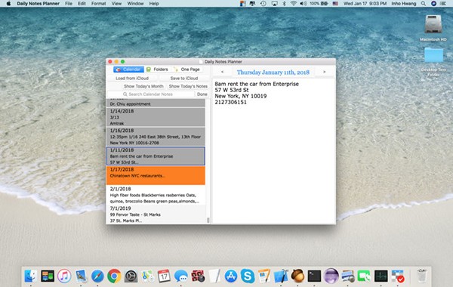453x287 pixels.
Task: Select the 1/11/2018 Enterprise car note
Action: tap(156, 156)
